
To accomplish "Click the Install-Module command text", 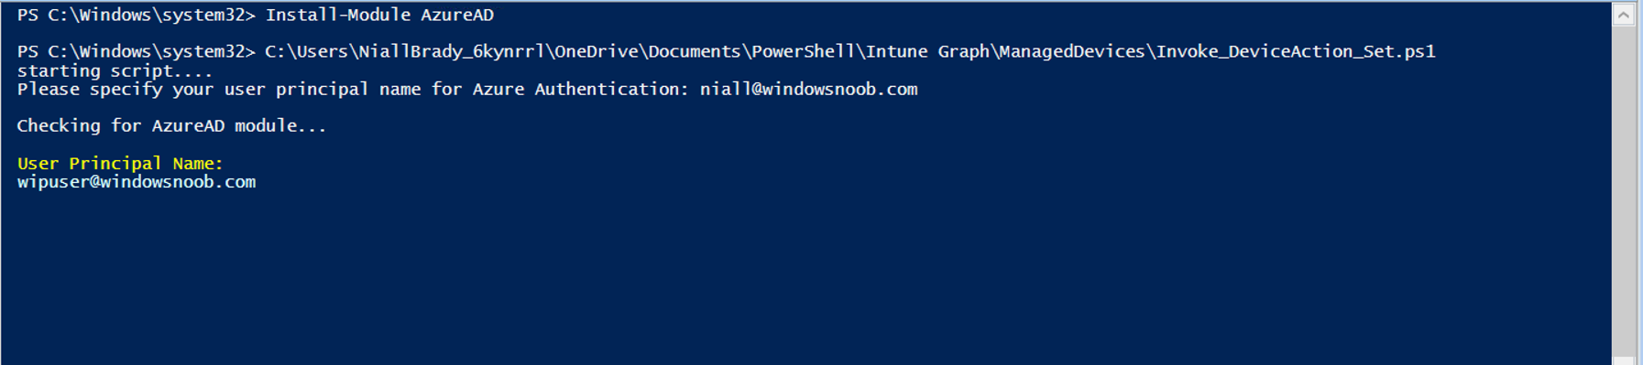I will point(338,16).
